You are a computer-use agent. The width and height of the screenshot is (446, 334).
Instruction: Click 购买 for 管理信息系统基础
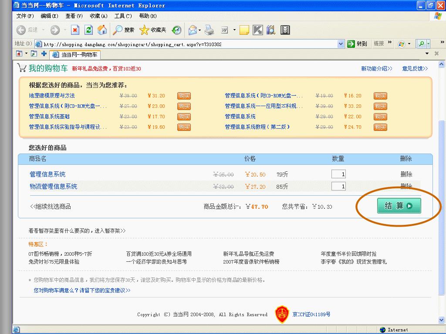(184, 117)
